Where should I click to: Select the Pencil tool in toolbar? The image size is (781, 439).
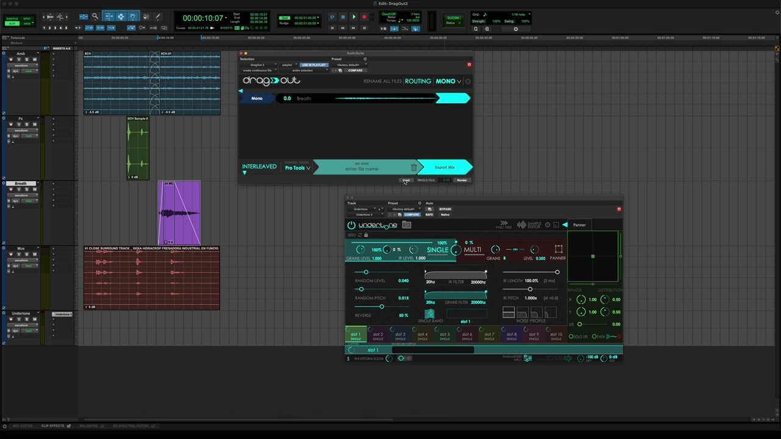click(157, 16)
